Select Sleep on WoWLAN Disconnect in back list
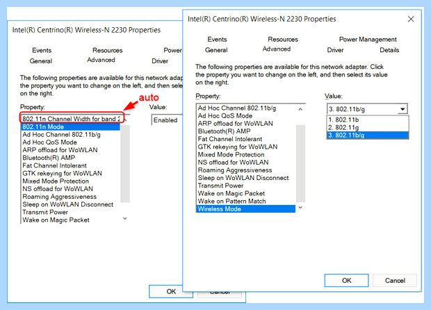Screen dimensions: 431x310 pos(71,204)
